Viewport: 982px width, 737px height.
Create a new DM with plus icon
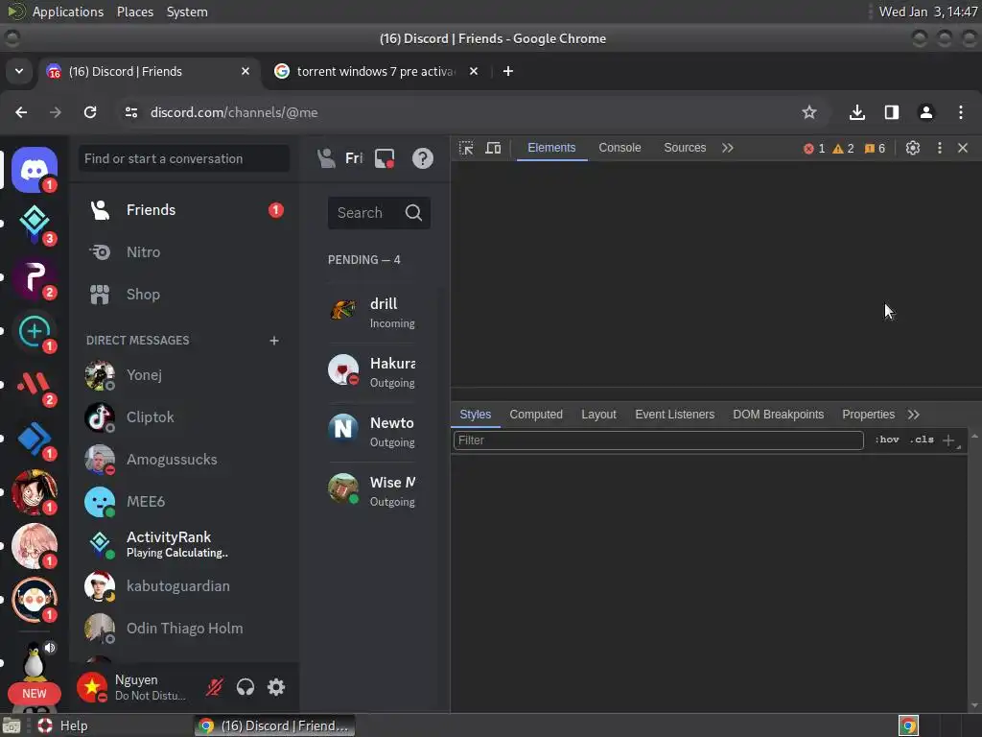tap(273, 341)
